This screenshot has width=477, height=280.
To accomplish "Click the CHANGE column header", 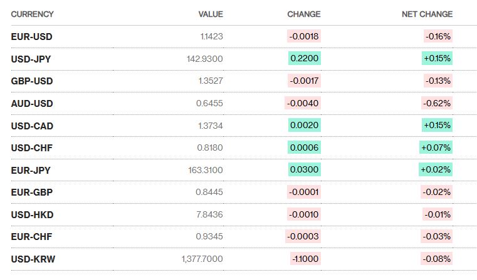I will pyautogui.click(x=304, y=14).
